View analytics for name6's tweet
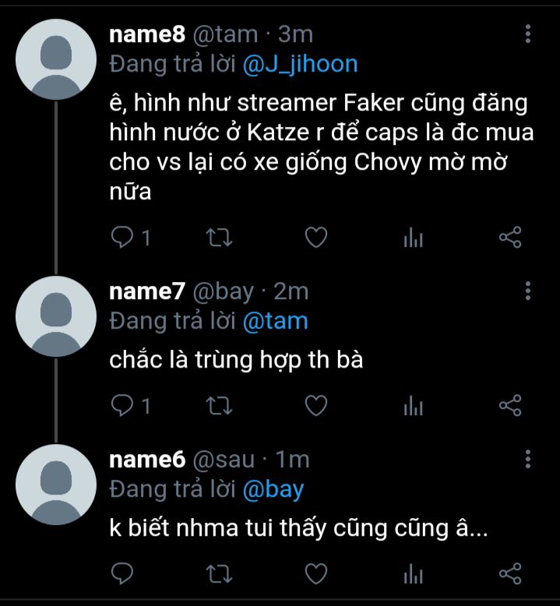 412,575
